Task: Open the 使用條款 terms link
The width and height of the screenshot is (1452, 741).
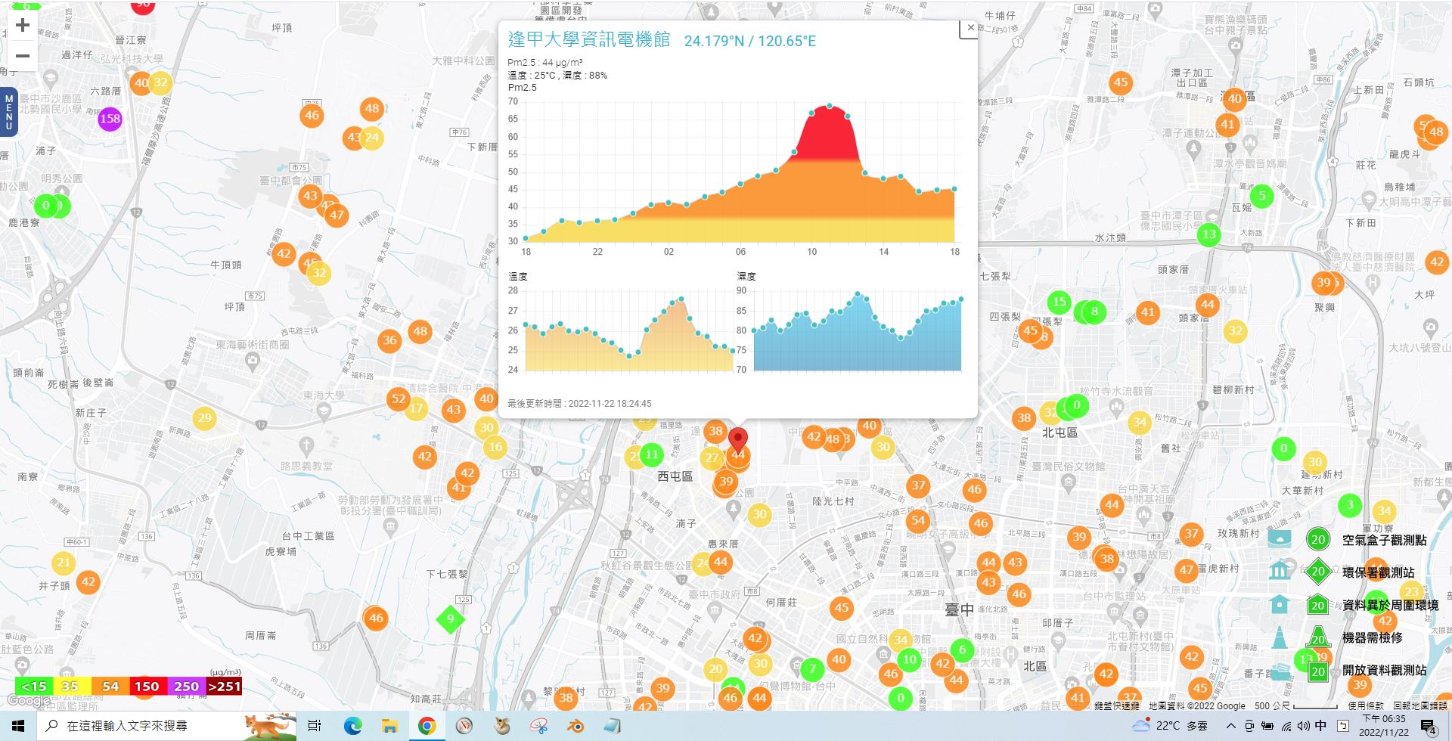Action: click(1365, 705)
